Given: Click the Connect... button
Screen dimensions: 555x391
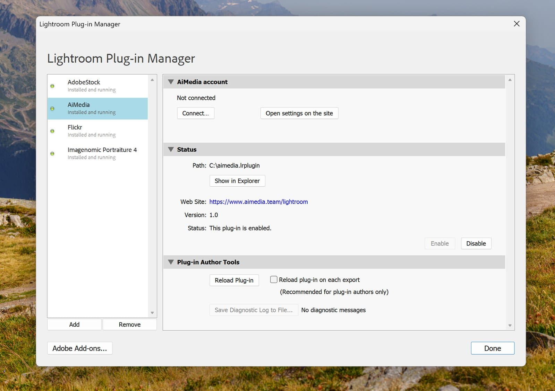Looking at the screenshot, I should tap(196, 113).
